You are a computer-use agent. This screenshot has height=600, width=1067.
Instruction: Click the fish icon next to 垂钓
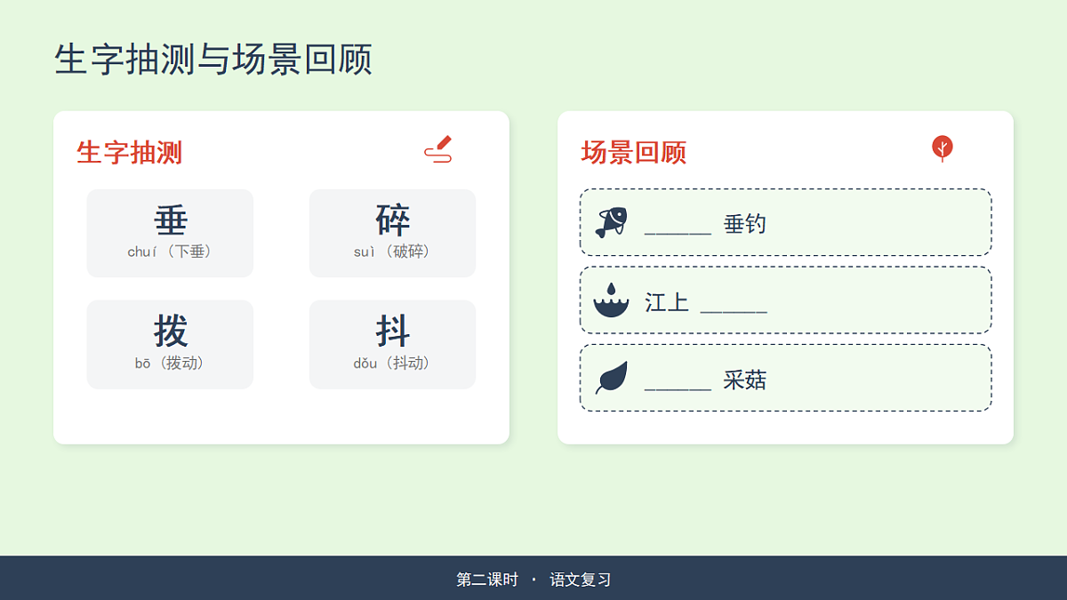click(611, 222)
